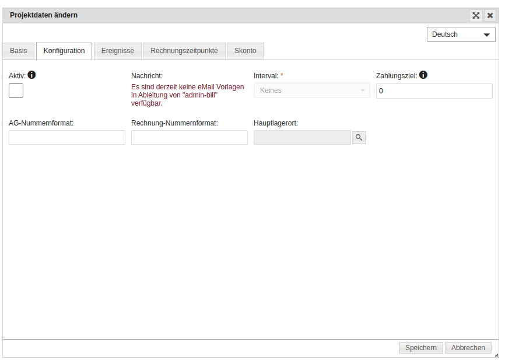Open the Ereignisse tab
The width and height of the screenshot is (505, 363).
[x=117, y=51]
